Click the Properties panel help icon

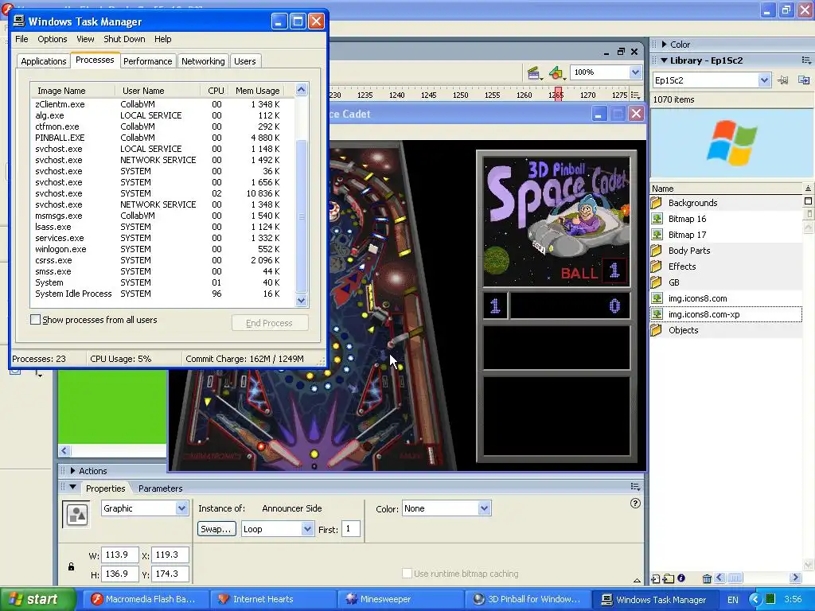click(635, 503)
